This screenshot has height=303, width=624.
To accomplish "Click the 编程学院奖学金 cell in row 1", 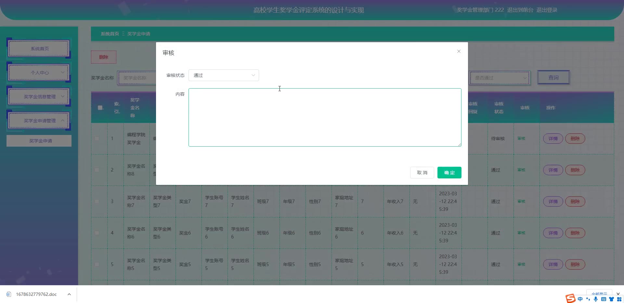I will [x=136, y=139].
